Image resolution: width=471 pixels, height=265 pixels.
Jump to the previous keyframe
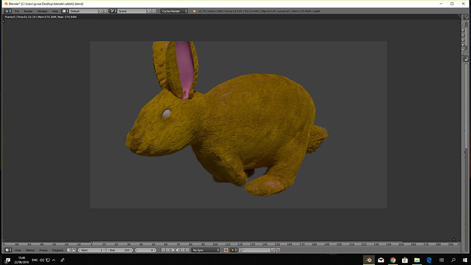click(168, 250)
